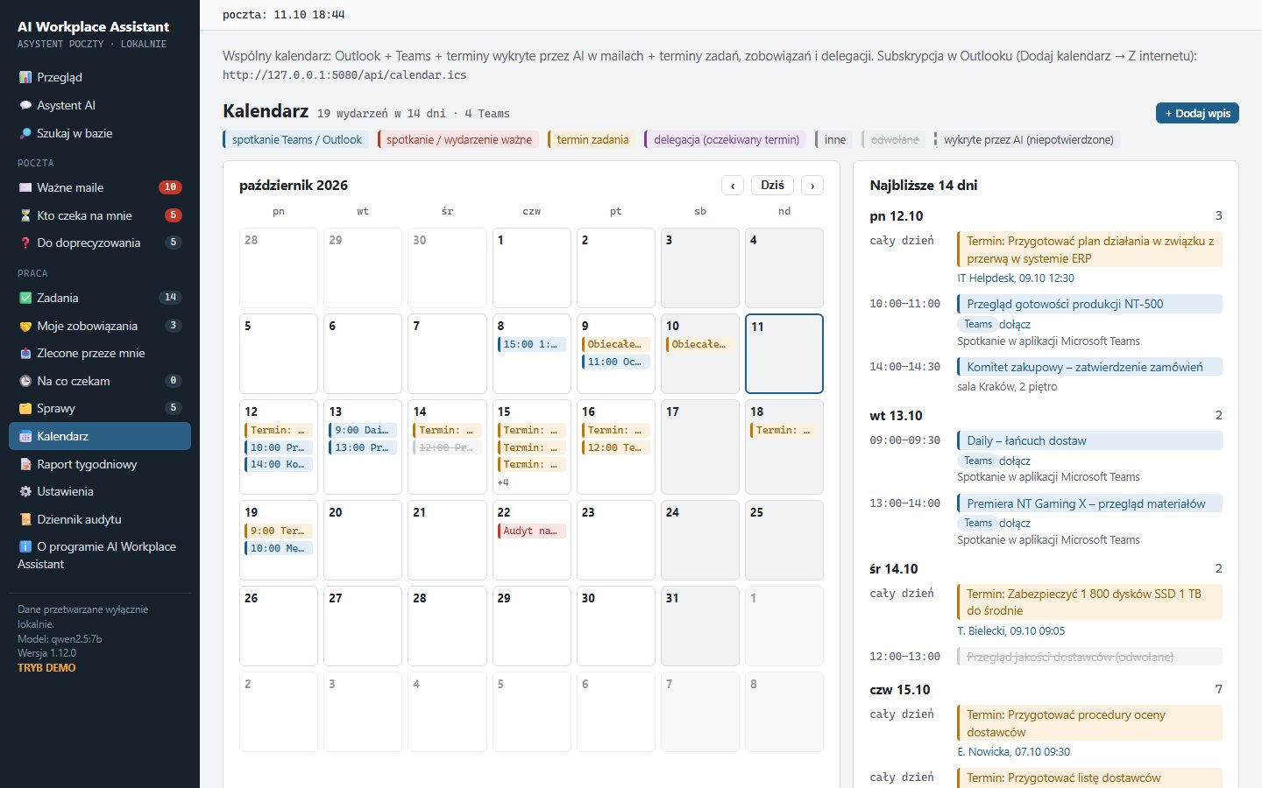Click the Do doprecyzowania question mark icon
Image resolution: width=1262 pixels, height=788 pixels.
point(25,243)
